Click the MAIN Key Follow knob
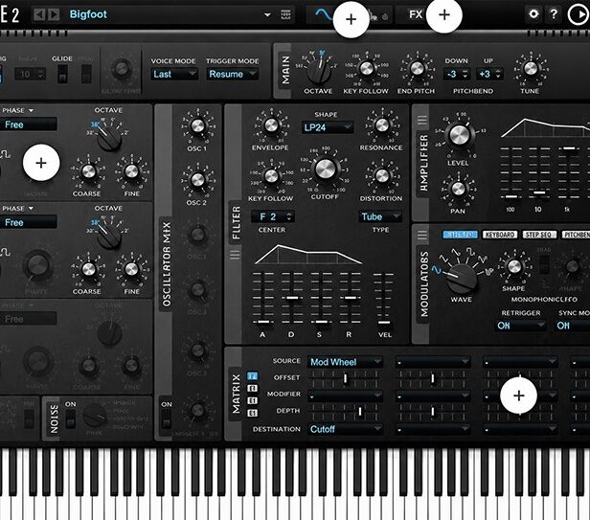 pos(366,69)
